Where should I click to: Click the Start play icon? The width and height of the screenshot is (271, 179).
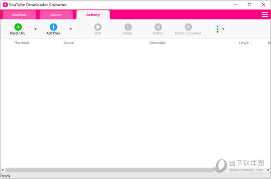(x=98, y=27)
